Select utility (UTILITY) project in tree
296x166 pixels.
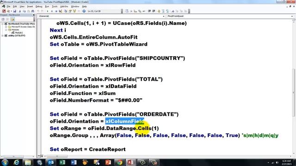click(17, 36)
